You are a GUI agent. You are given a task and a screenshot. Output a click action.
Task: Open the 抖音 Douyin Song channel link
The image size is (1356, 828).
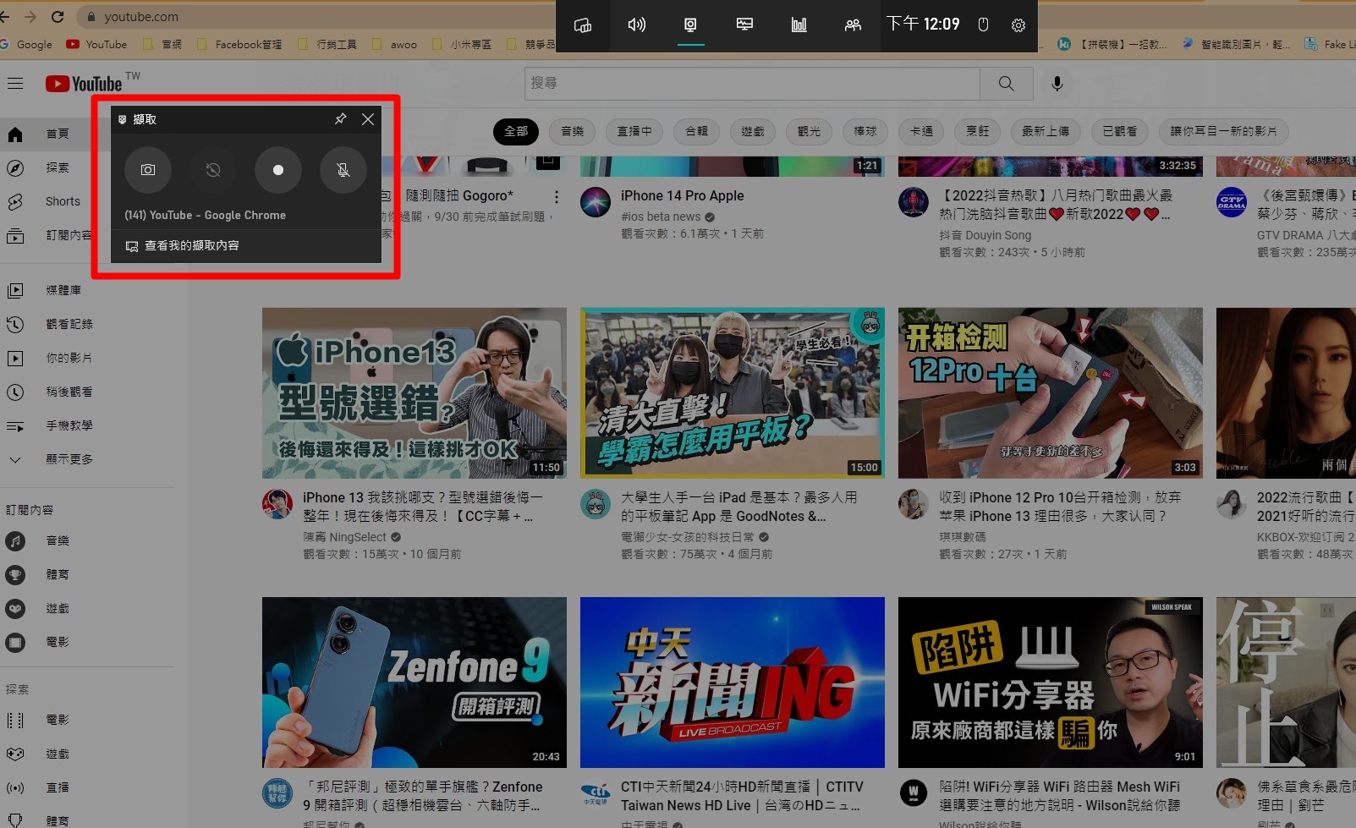pyautogui.click(x=985, y=235)
